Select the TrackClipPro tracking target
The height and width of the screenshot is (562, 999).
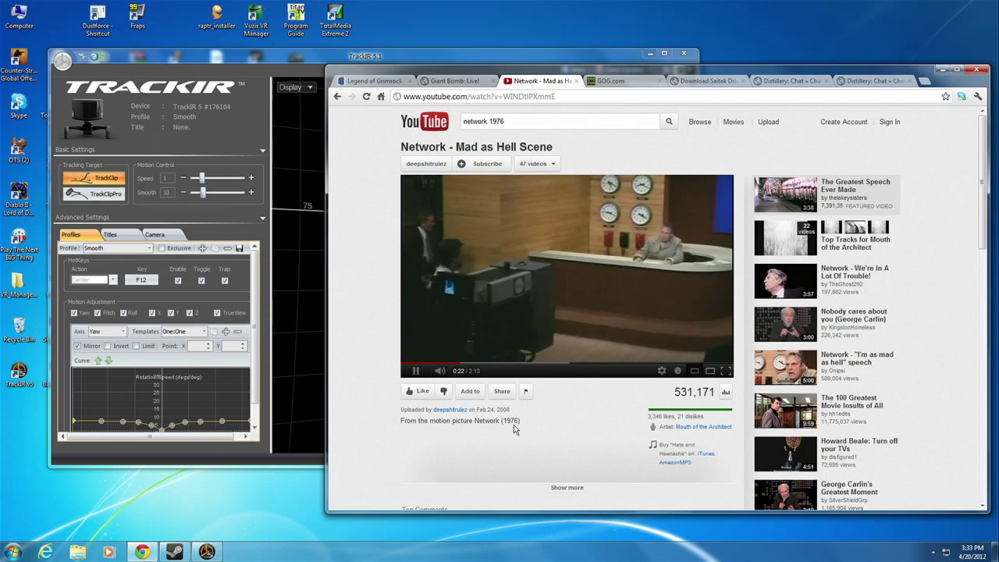click(94, 194)
